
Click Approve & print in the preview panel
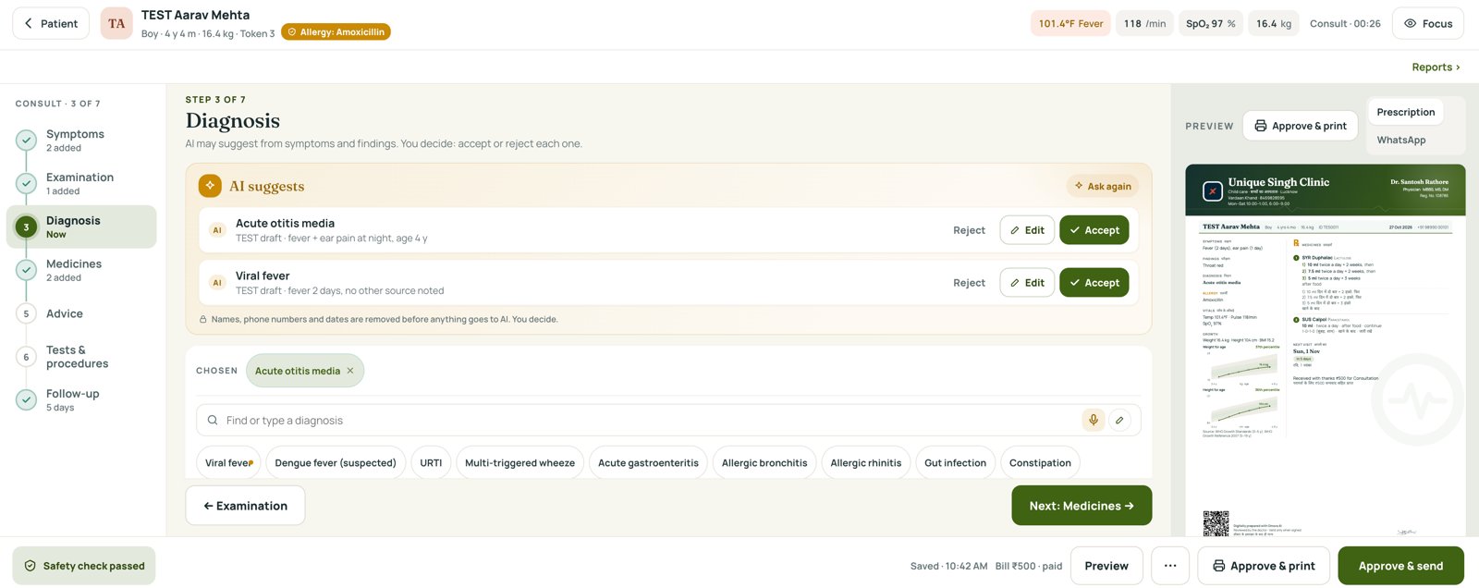(x=1300, y=126)
